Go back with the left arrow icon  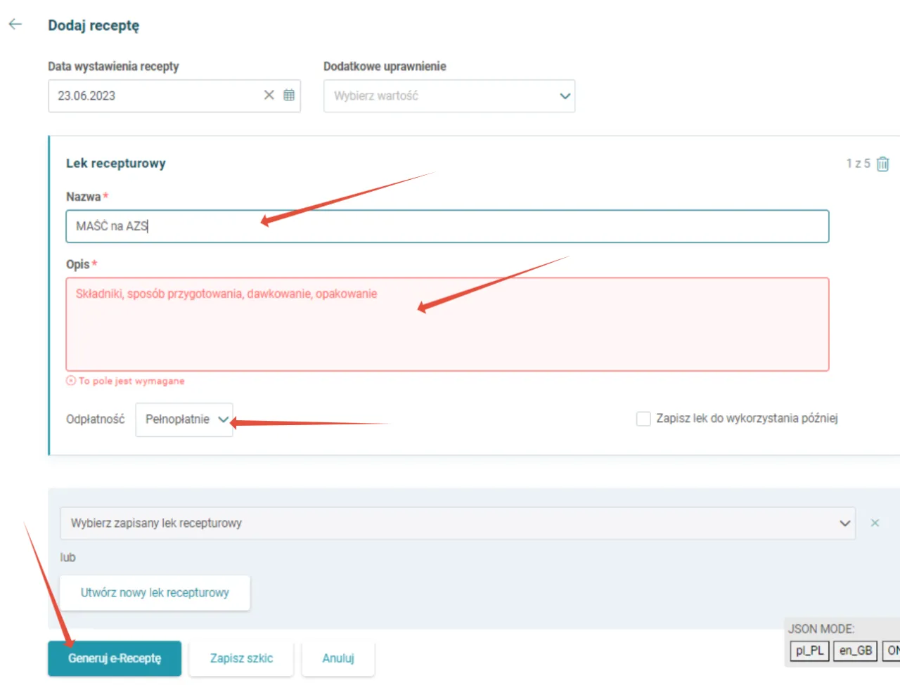(x=15, y=25)
